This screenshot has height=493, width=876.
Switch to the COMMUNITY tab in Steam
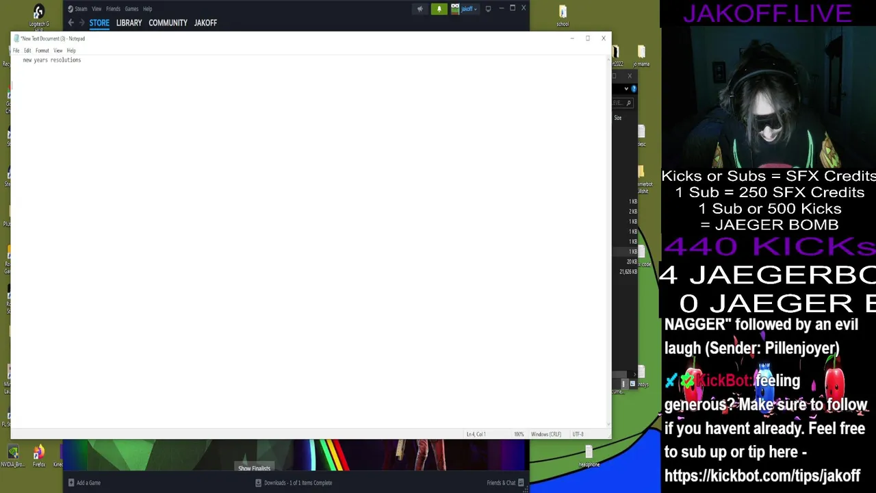(x=168, y=23)
